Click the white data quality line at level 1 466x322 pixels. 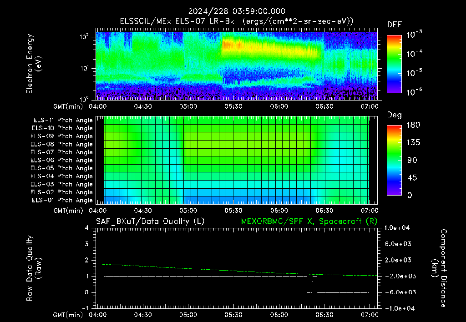[x=206, y=276]
